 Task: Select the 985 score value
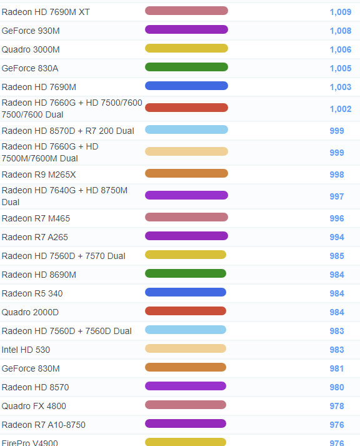(x=337, y=256)
